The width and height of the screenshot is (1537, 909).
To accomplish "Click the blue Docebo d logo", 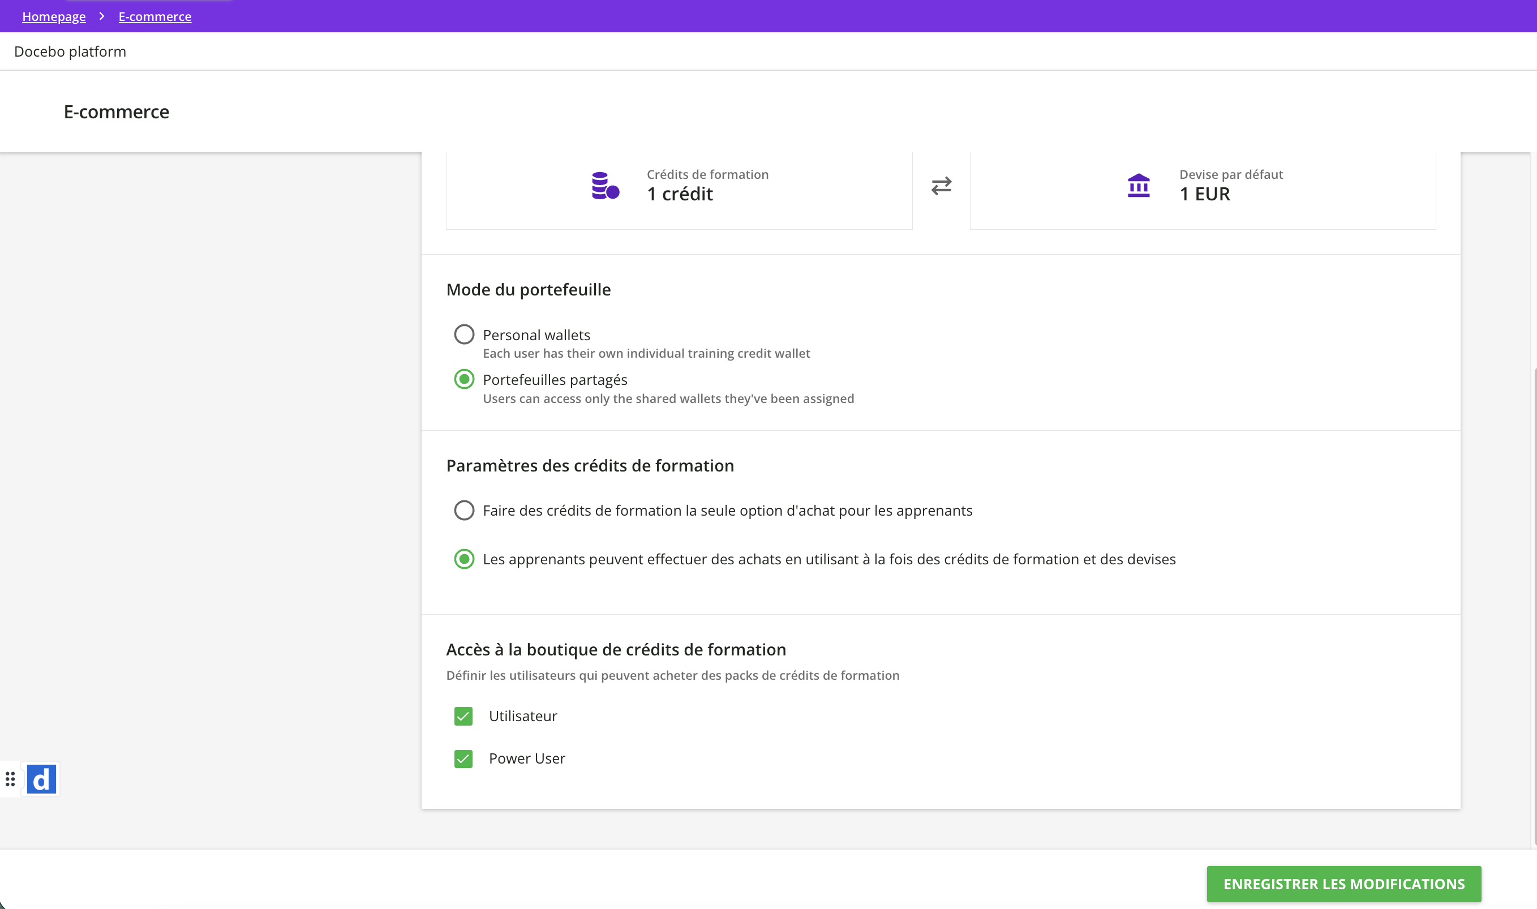I will point(42,779).
